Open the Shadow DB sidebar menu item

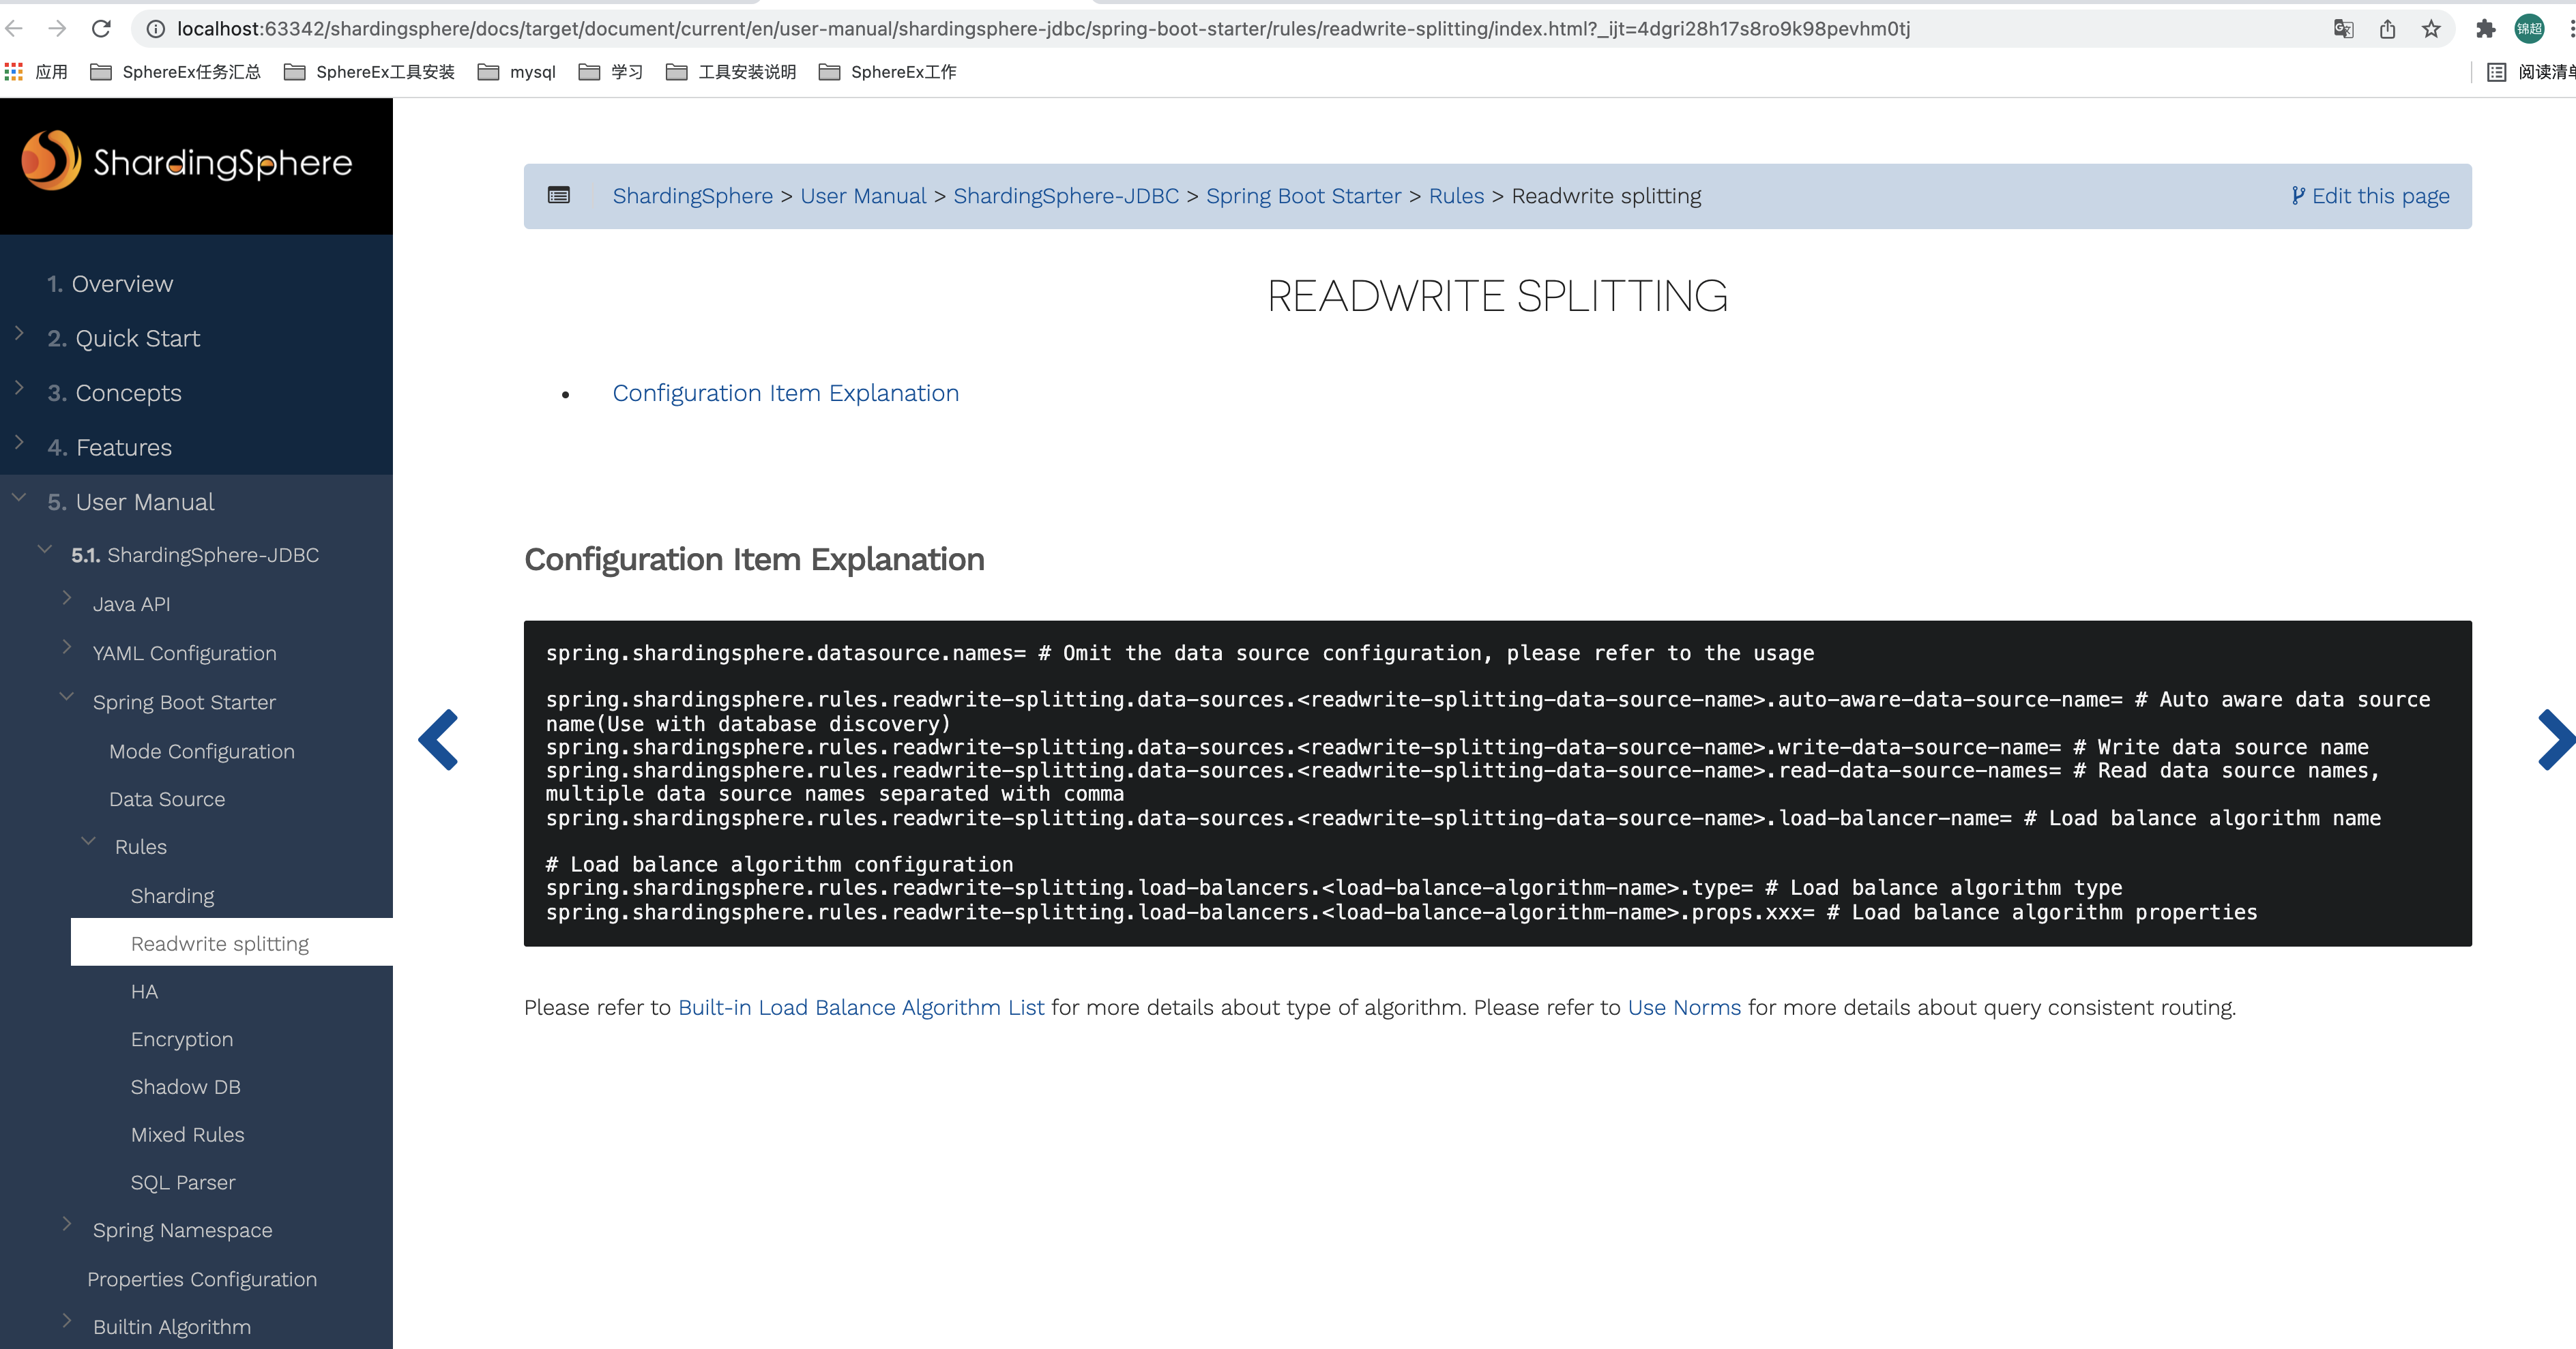[186, 1087]
